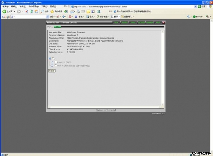This screenshot has width=213, height=156.
Task: Open the Search magnifier in IE toolbar
Action: [42, 12]
